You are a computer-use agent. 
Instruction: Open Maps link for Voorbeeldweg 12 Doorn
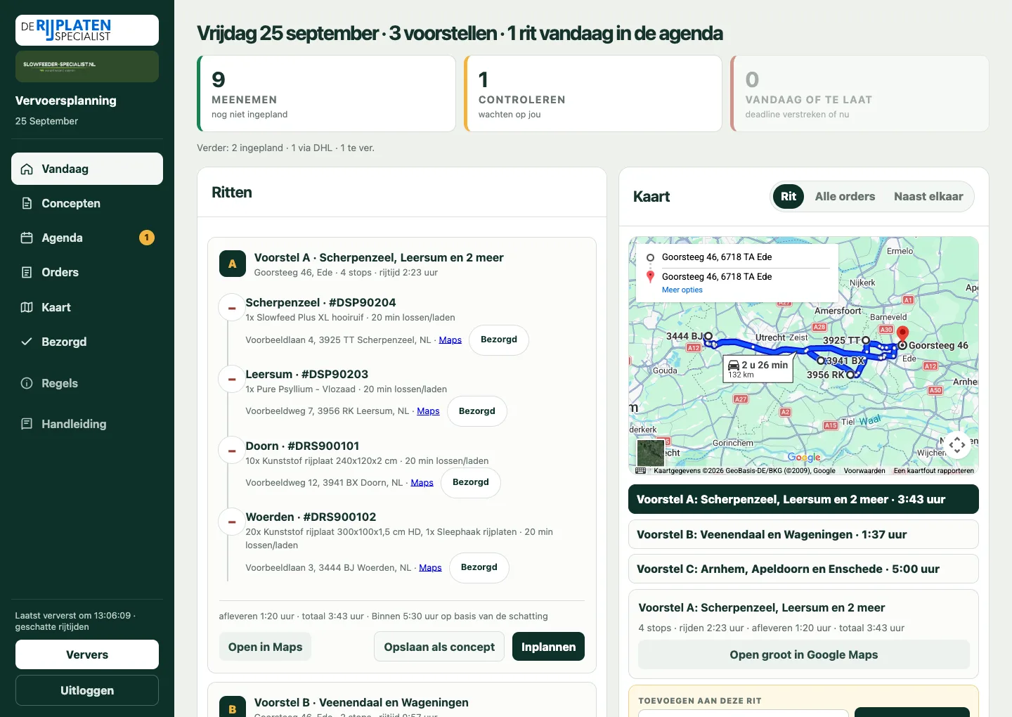pos(422,483)
